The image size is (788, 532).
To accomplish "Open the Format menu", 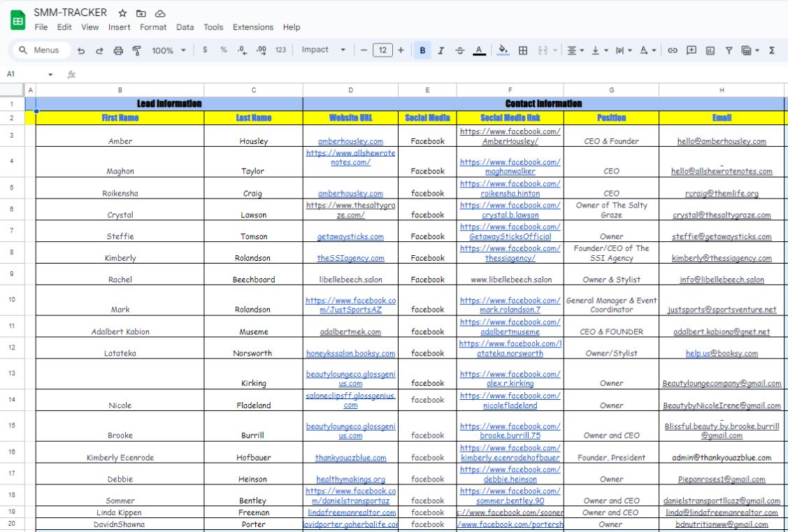I will 152,27.
